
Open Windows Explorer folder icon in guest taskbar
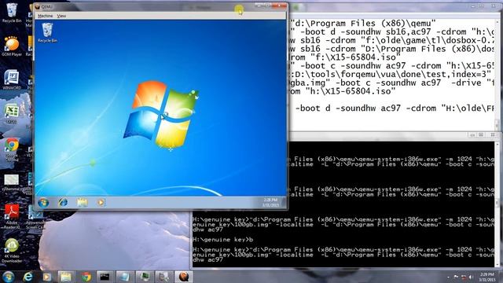(82, 203)
